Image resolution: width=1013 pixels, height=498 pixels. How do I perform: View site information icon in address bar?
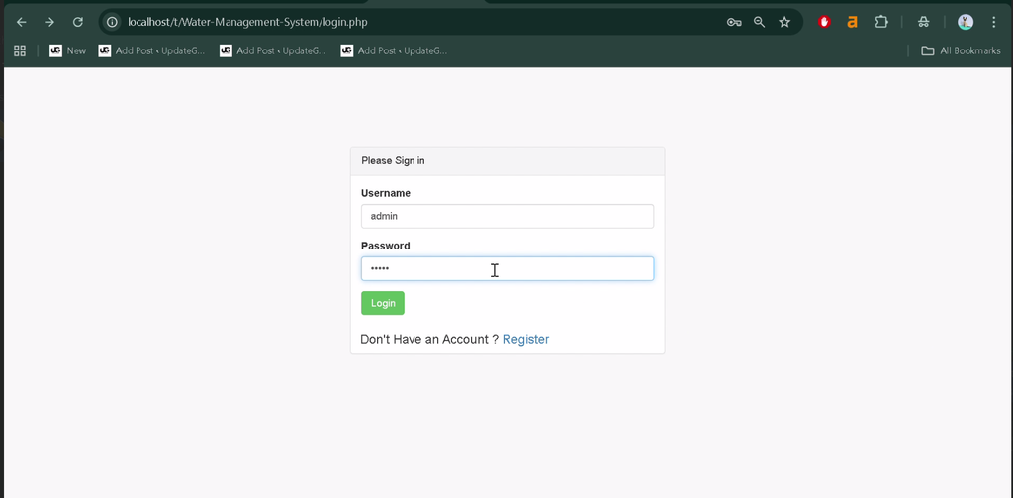[x=113, y=22]
